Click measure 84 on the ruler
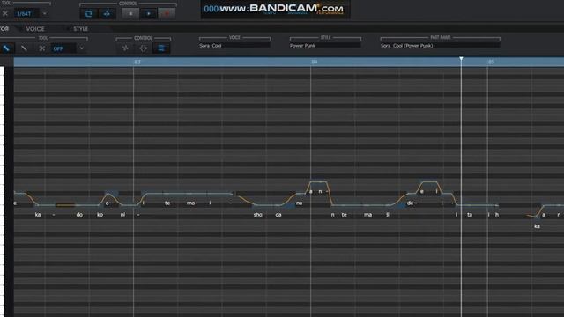The height and width of the screenshot is (317, 564). click(x=315, y=63)
